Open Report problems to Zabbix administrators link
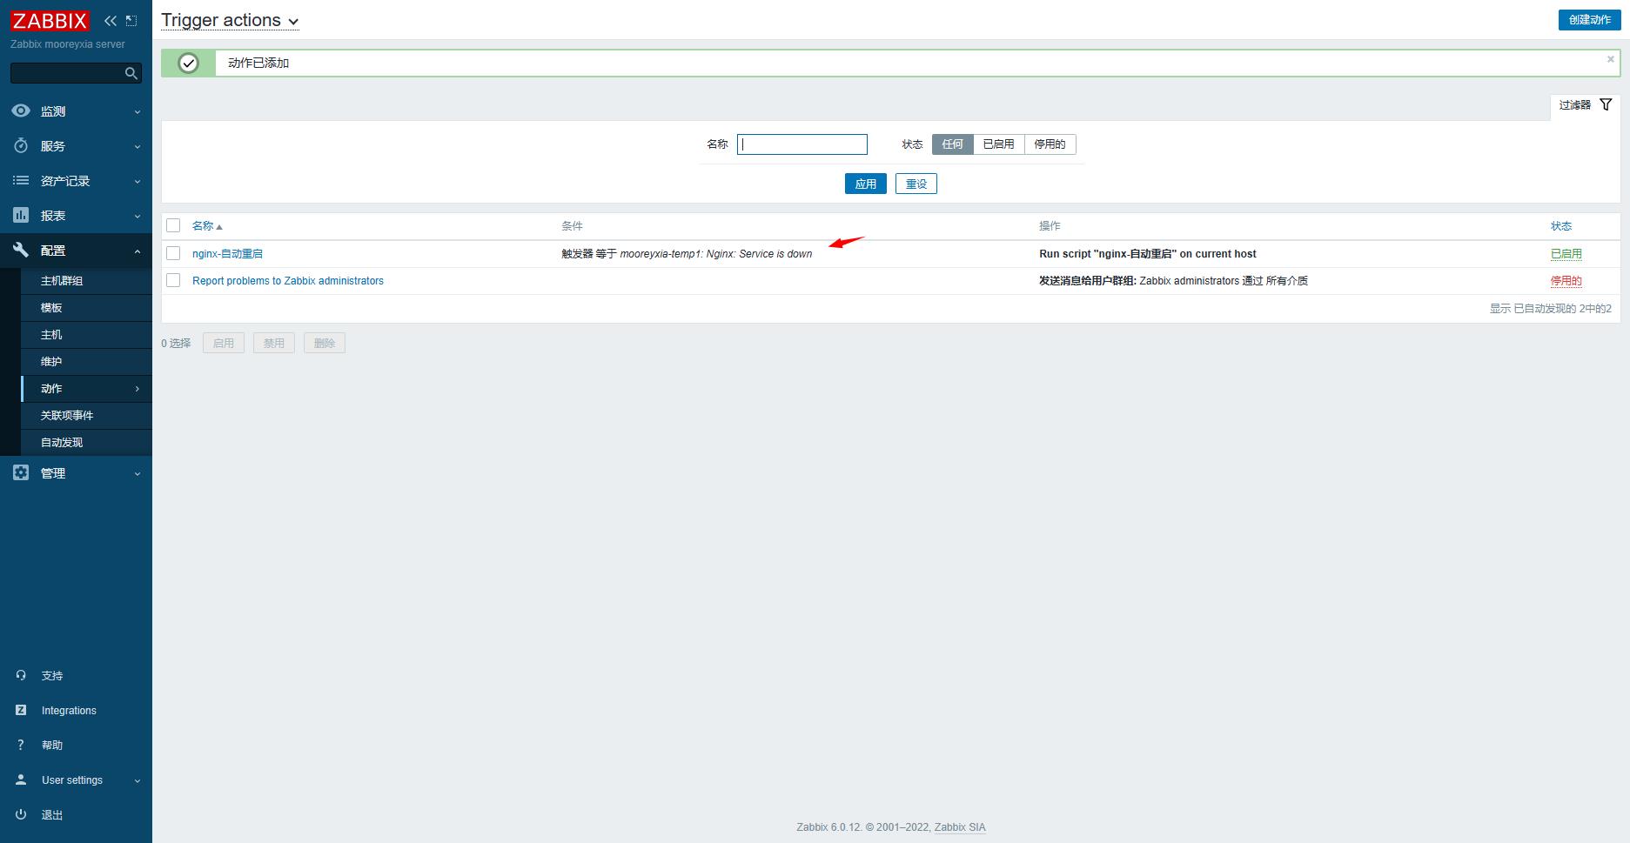Viewport: 1630px width, 843px height. click(288, 281)
